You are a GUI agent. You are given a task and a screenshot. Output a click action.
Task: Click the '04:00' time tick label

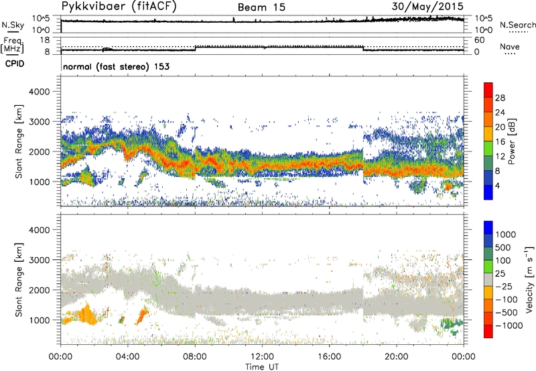[127, 357]
